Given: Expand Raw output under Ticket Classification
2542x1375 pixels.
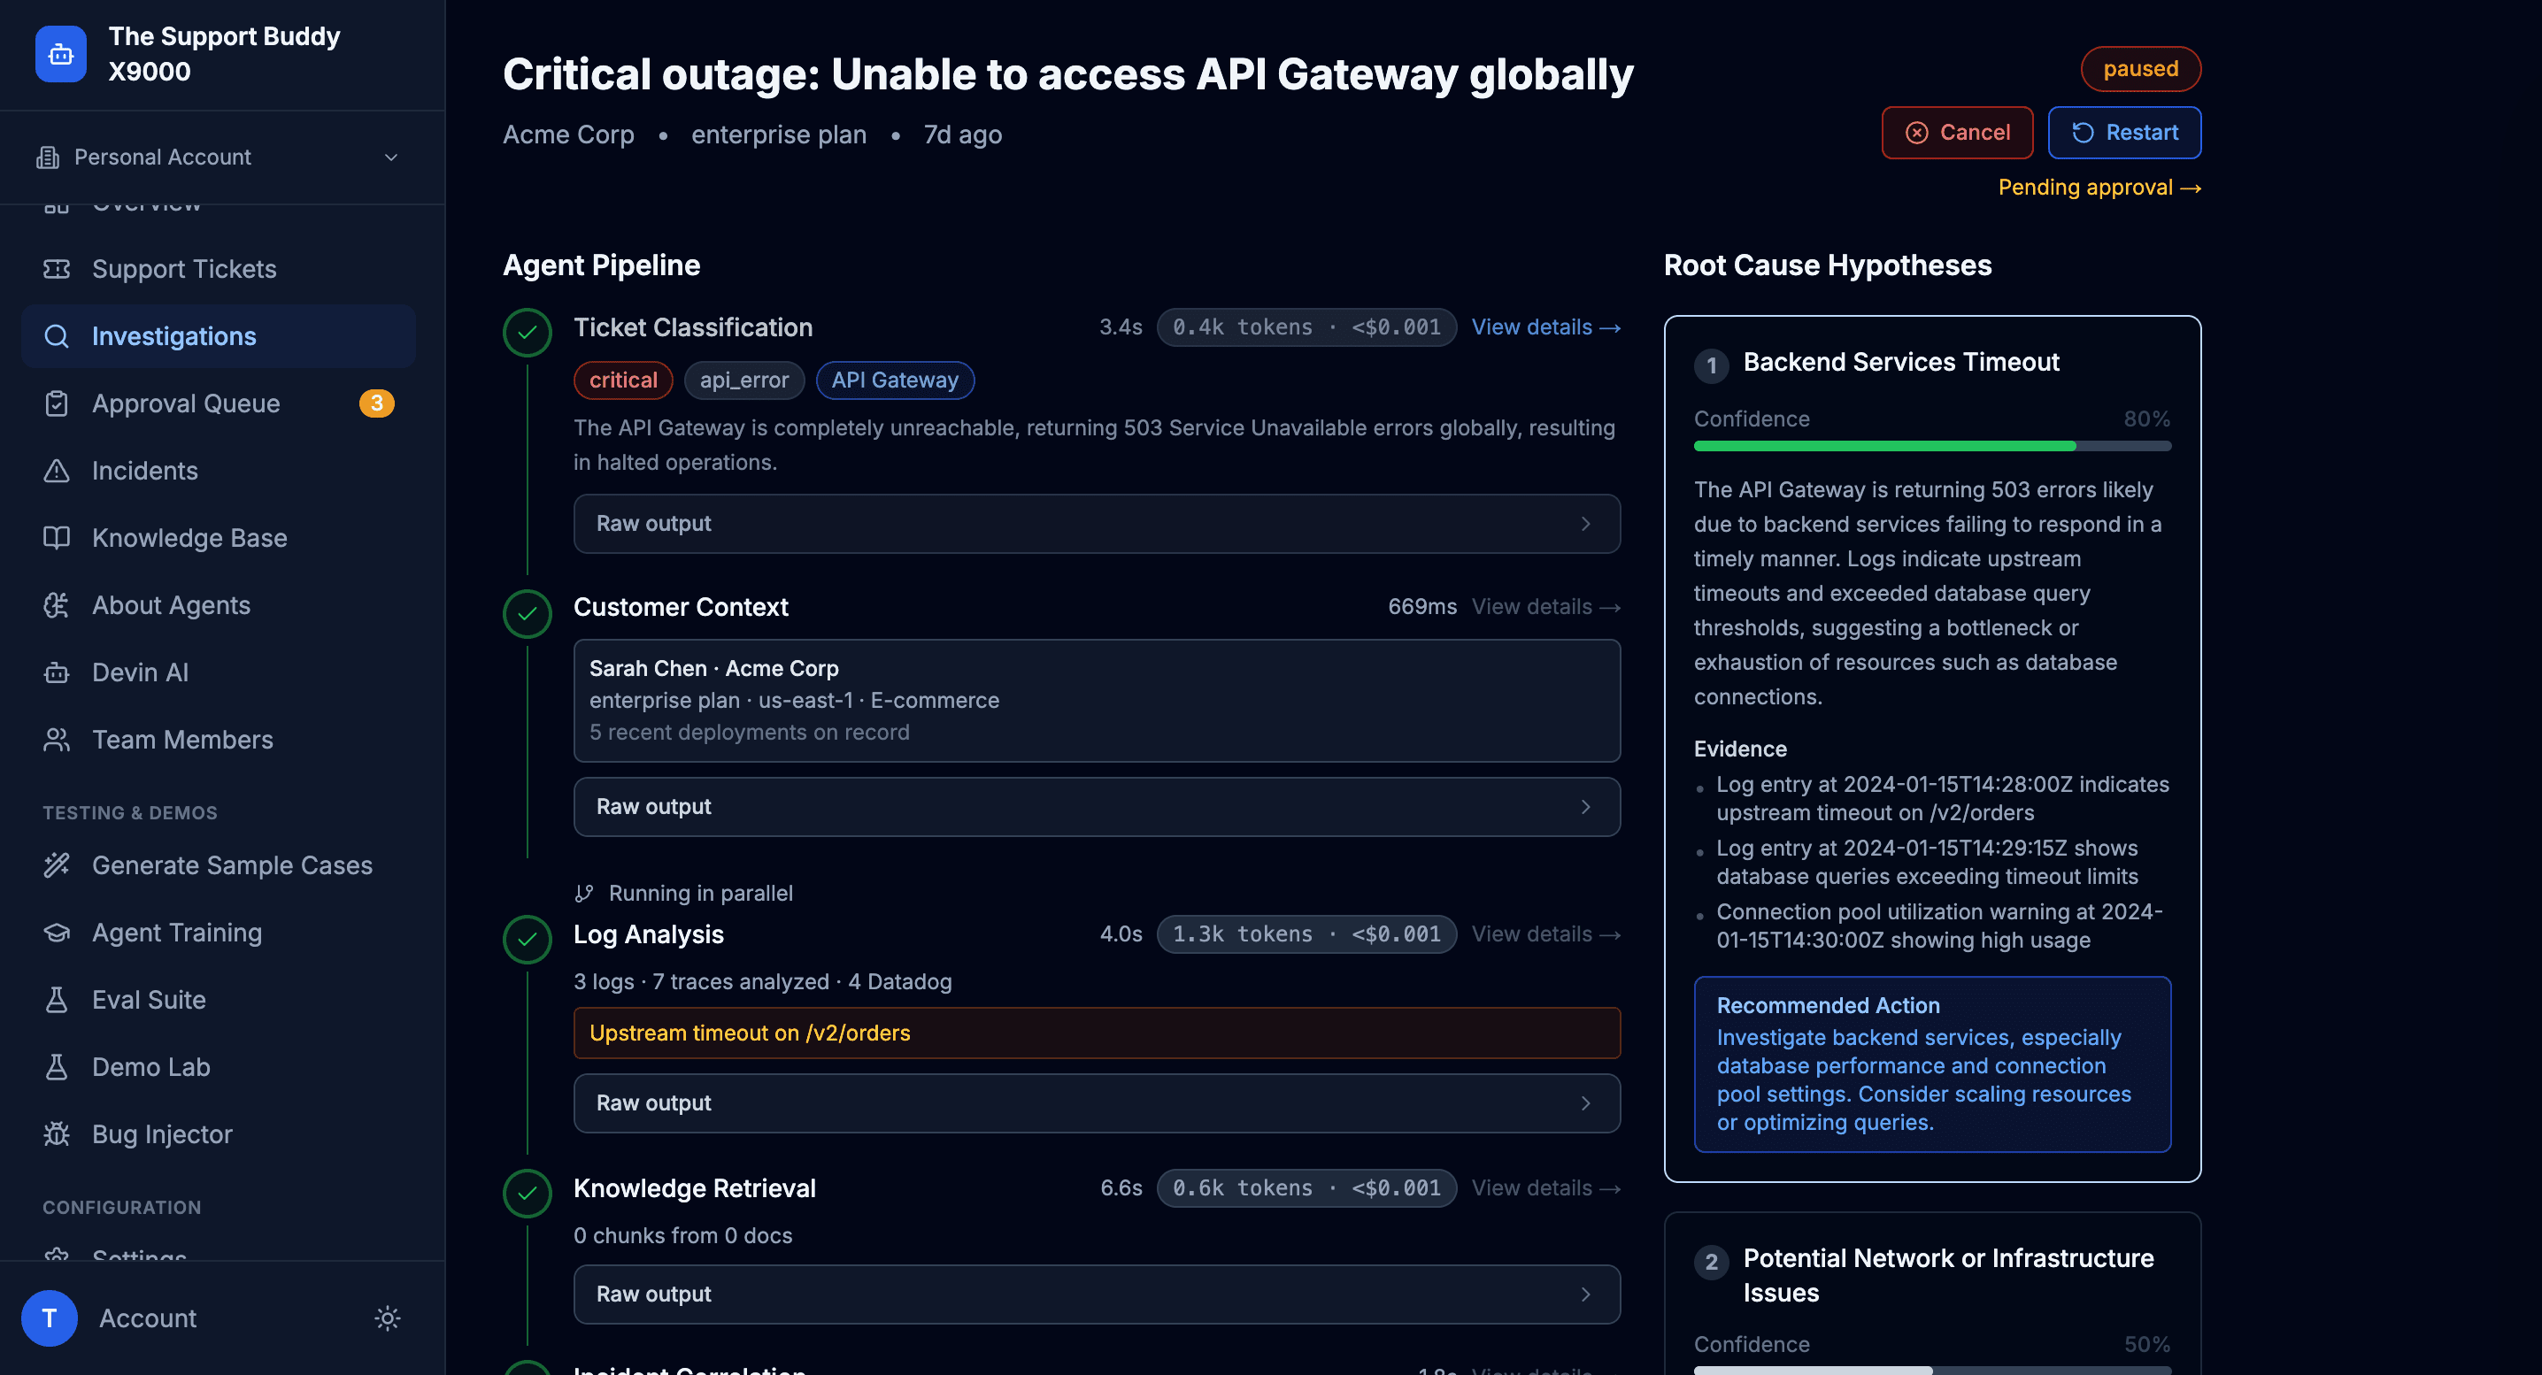Looking at the screenshot, I should [x=1097, y=524].
